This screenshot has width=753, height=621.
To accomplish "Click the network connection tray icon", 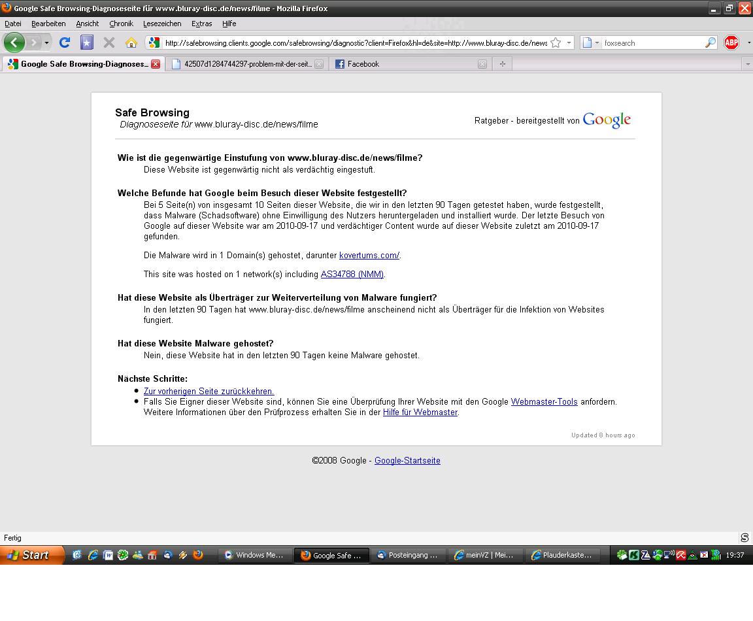I will 669,555.
